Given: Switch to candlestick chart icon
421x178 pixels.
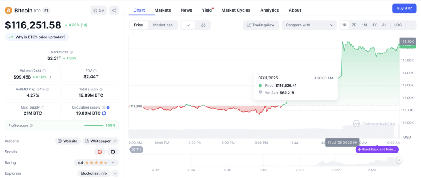Looking at the screenshot, I should [x=203, y=25].
